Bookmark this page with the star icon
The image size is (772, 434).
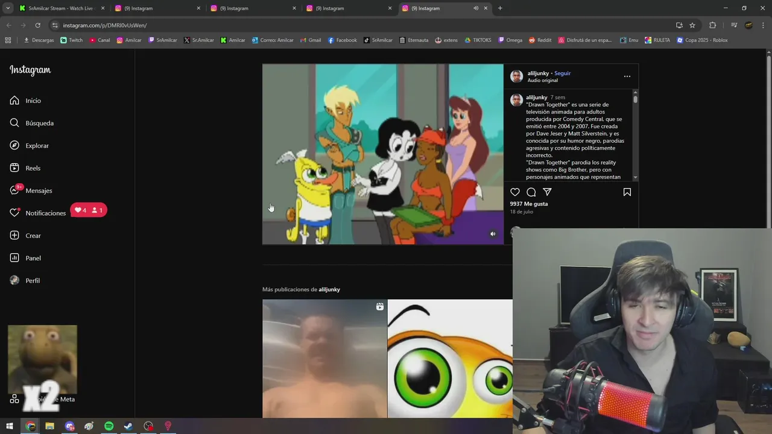[692, 25]
